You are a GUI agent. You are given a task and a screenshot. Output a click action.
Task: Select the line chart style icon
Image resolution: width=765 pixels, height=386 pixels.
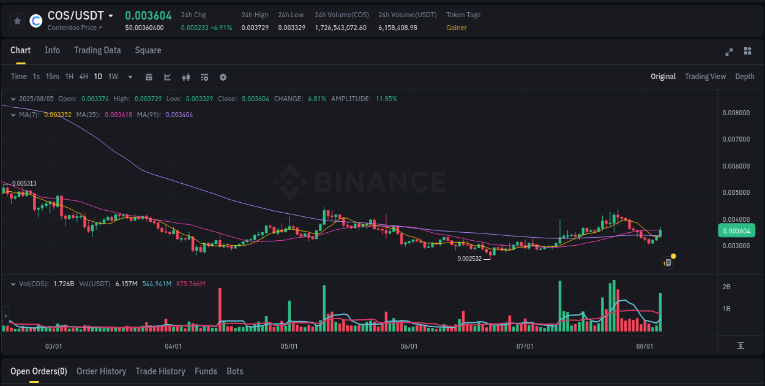(x=167, y=77)
